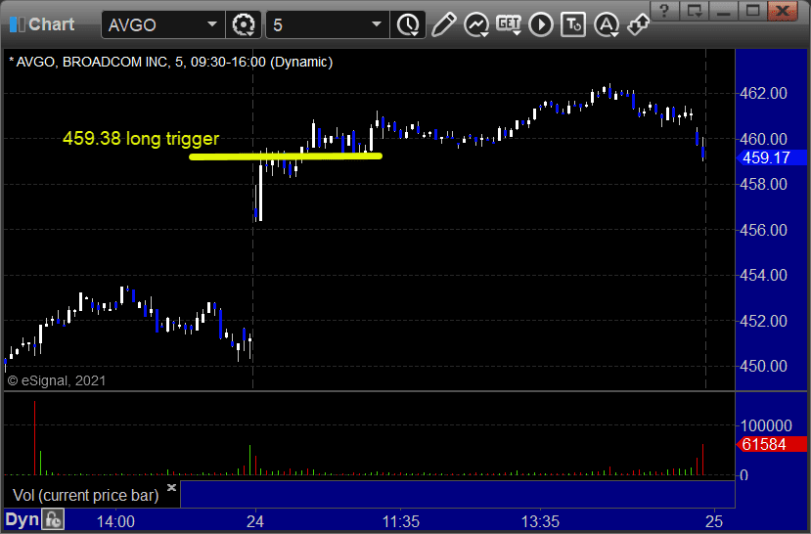Click the Dyn scaling label
The image size is (811, 534).
[22, 519]
